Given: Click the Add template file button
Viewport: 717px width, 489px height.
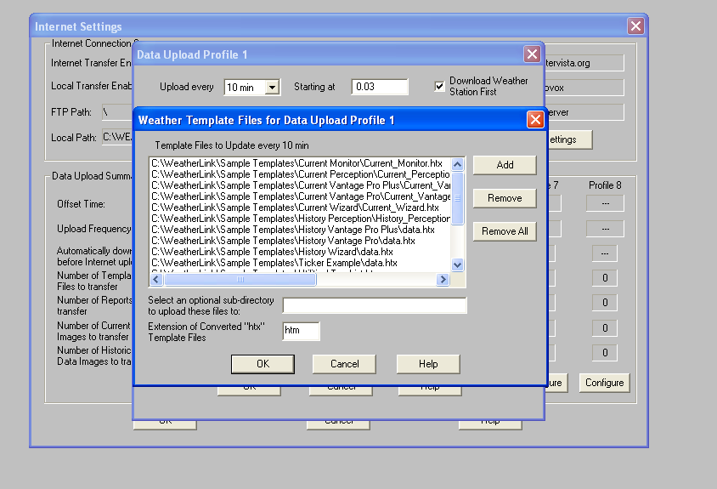Looking at the screenshot, I should coord(505,165).
